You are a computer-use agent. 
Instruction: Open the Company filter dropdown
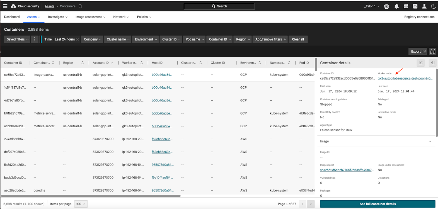click(x=92, y=39)
